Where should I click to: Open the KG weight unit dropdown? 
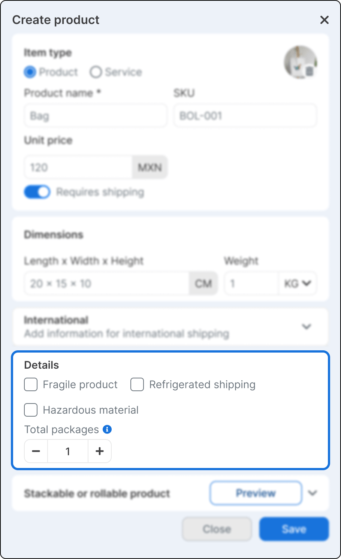[x=298, y=284]
